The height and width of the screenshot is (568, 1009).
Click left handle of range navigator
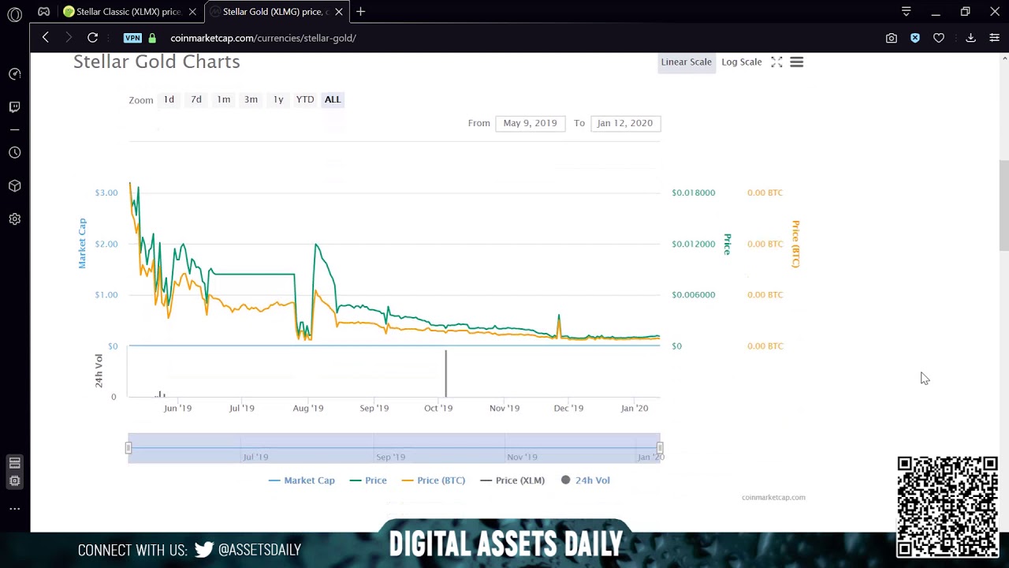click(128, 447)
